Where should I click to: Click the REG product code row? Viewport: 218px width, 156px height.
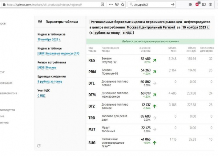pyautogui.click(x=92, y=60)
